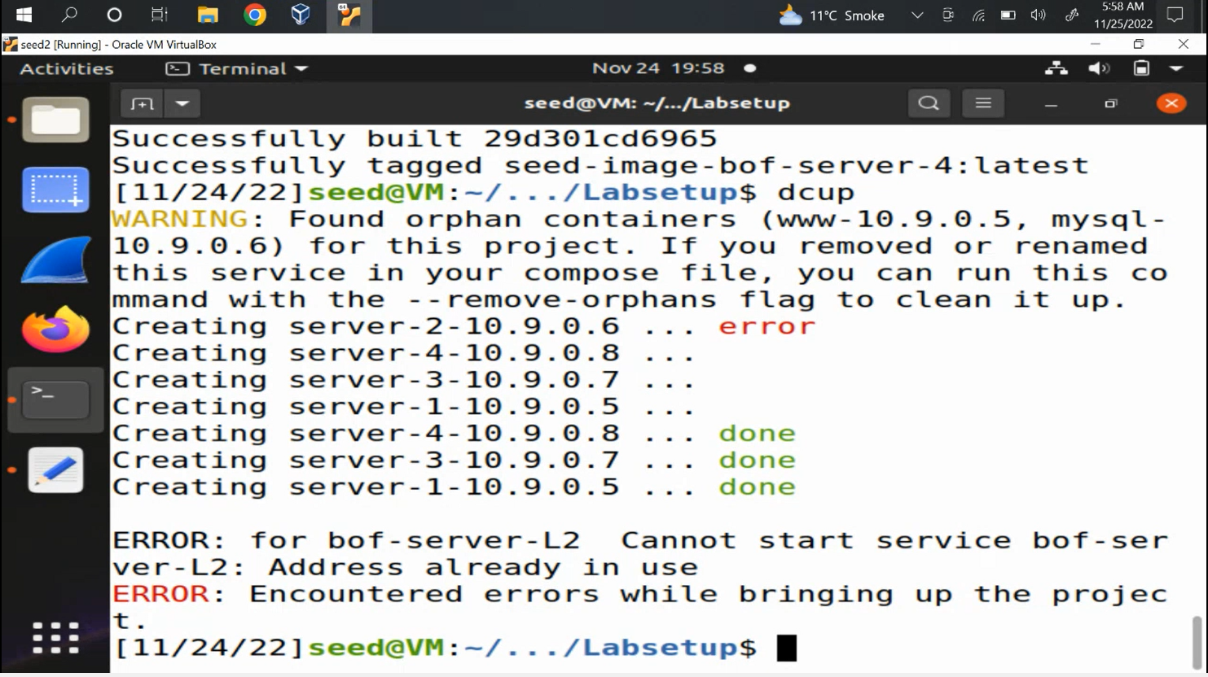The image size is (1208, 677).
Task: Open the tab list chevron beside the new-tab button
Action: (x=182, y=103)
